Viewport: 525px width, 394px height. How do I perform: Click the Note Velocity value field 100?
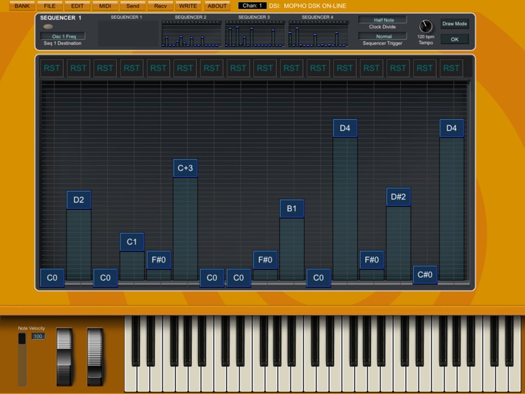38,336
